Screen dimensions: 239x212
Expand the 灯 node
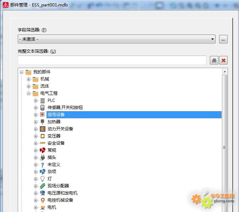36,179
